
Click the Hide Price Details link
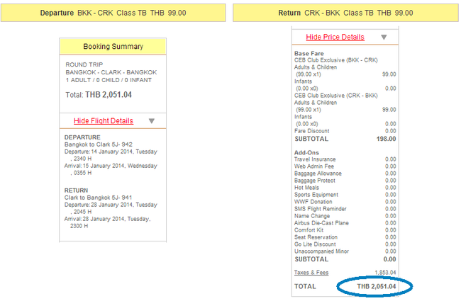coord(335,37)
